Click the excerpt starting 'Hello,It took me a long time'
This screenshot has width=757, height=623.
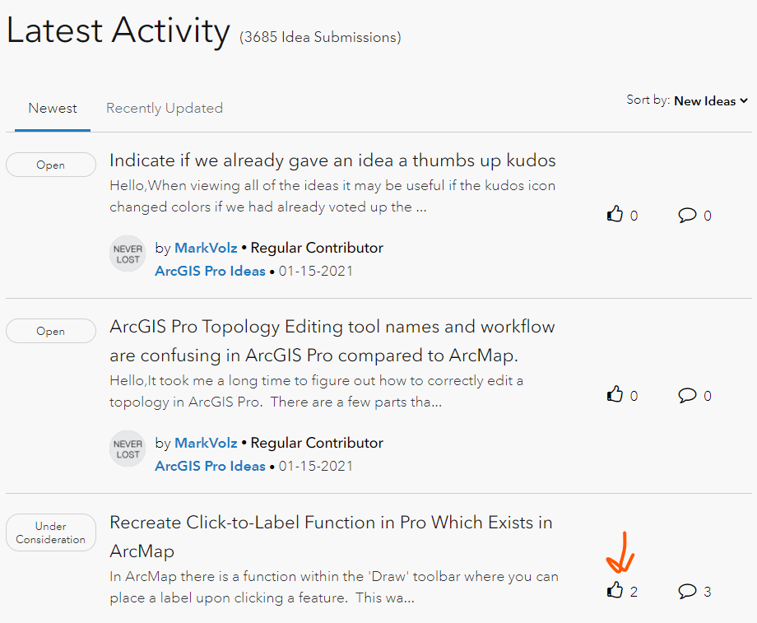[x=316, y=391]
